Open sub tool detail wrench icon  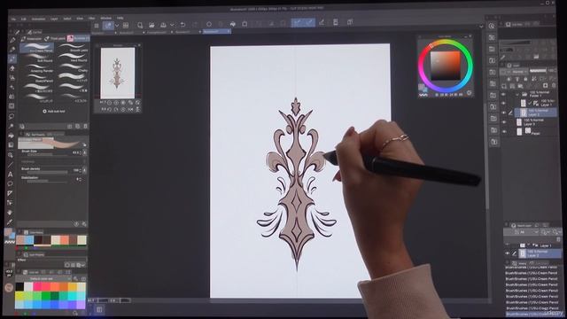[84, 224]
